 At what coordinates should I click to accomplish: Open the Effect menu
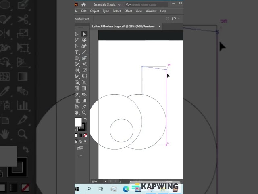128,11
